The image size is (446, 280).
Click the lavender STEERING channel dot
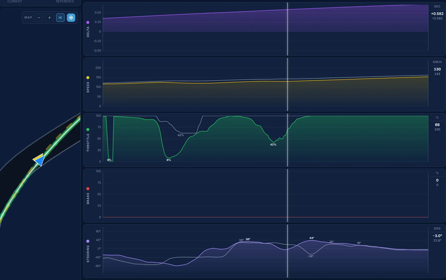coord(88,241)
